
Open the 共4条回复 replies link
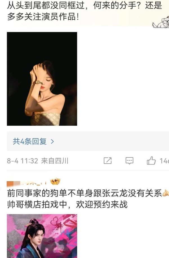[x=30, y=141]
